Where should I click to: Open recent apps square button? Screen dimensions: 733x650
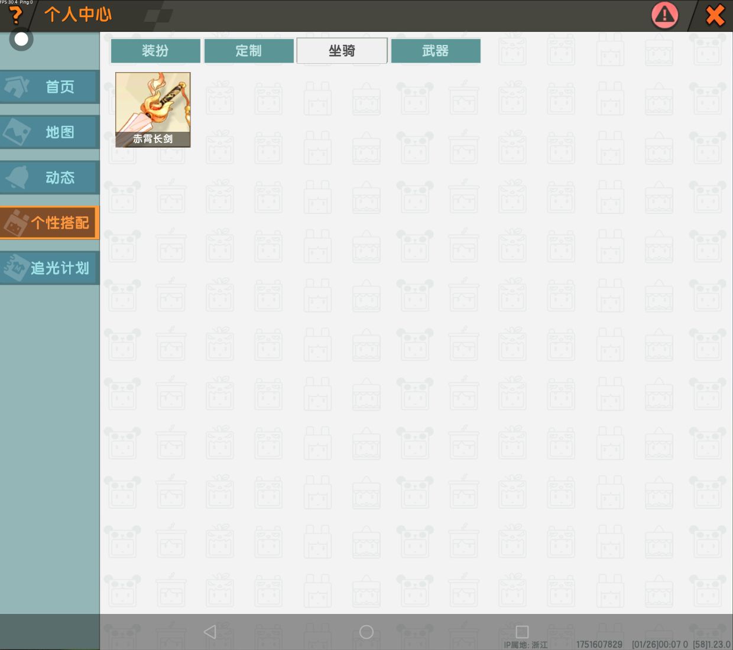pos(522,632)
